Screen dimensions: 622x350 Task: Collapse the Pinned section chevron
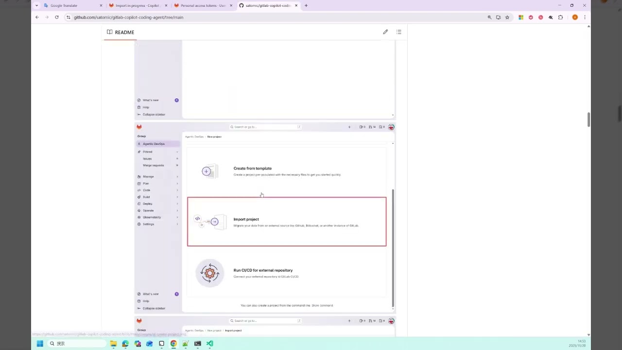[x=177, y=152]
